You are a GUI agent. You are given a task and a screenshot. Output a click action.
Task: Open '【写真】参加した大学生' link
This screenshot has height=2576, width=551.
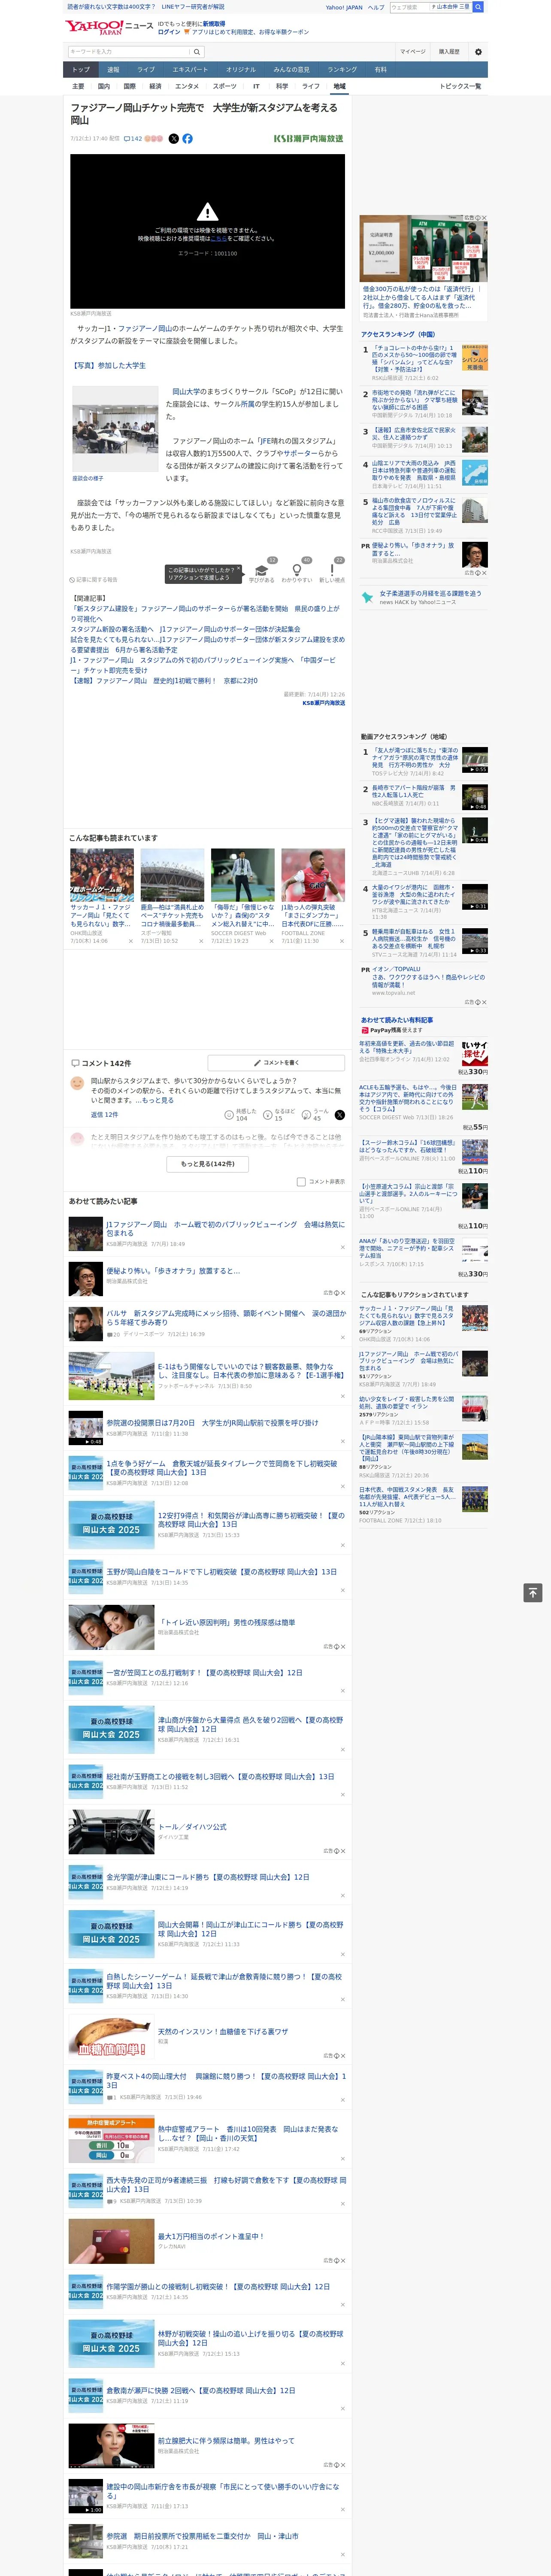coord(109,366)
